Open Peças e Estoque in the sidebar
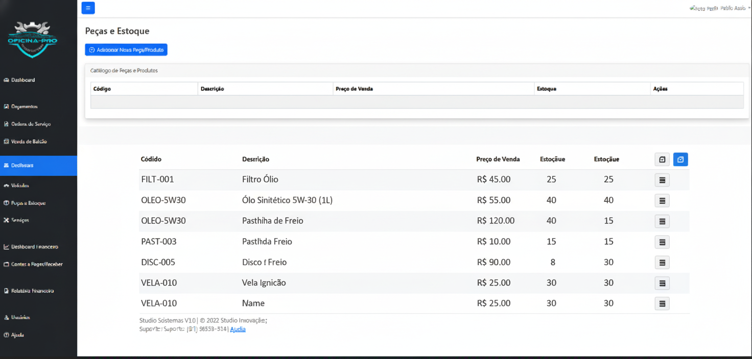The width and height of the screenshot is (752, 359). 25,203
